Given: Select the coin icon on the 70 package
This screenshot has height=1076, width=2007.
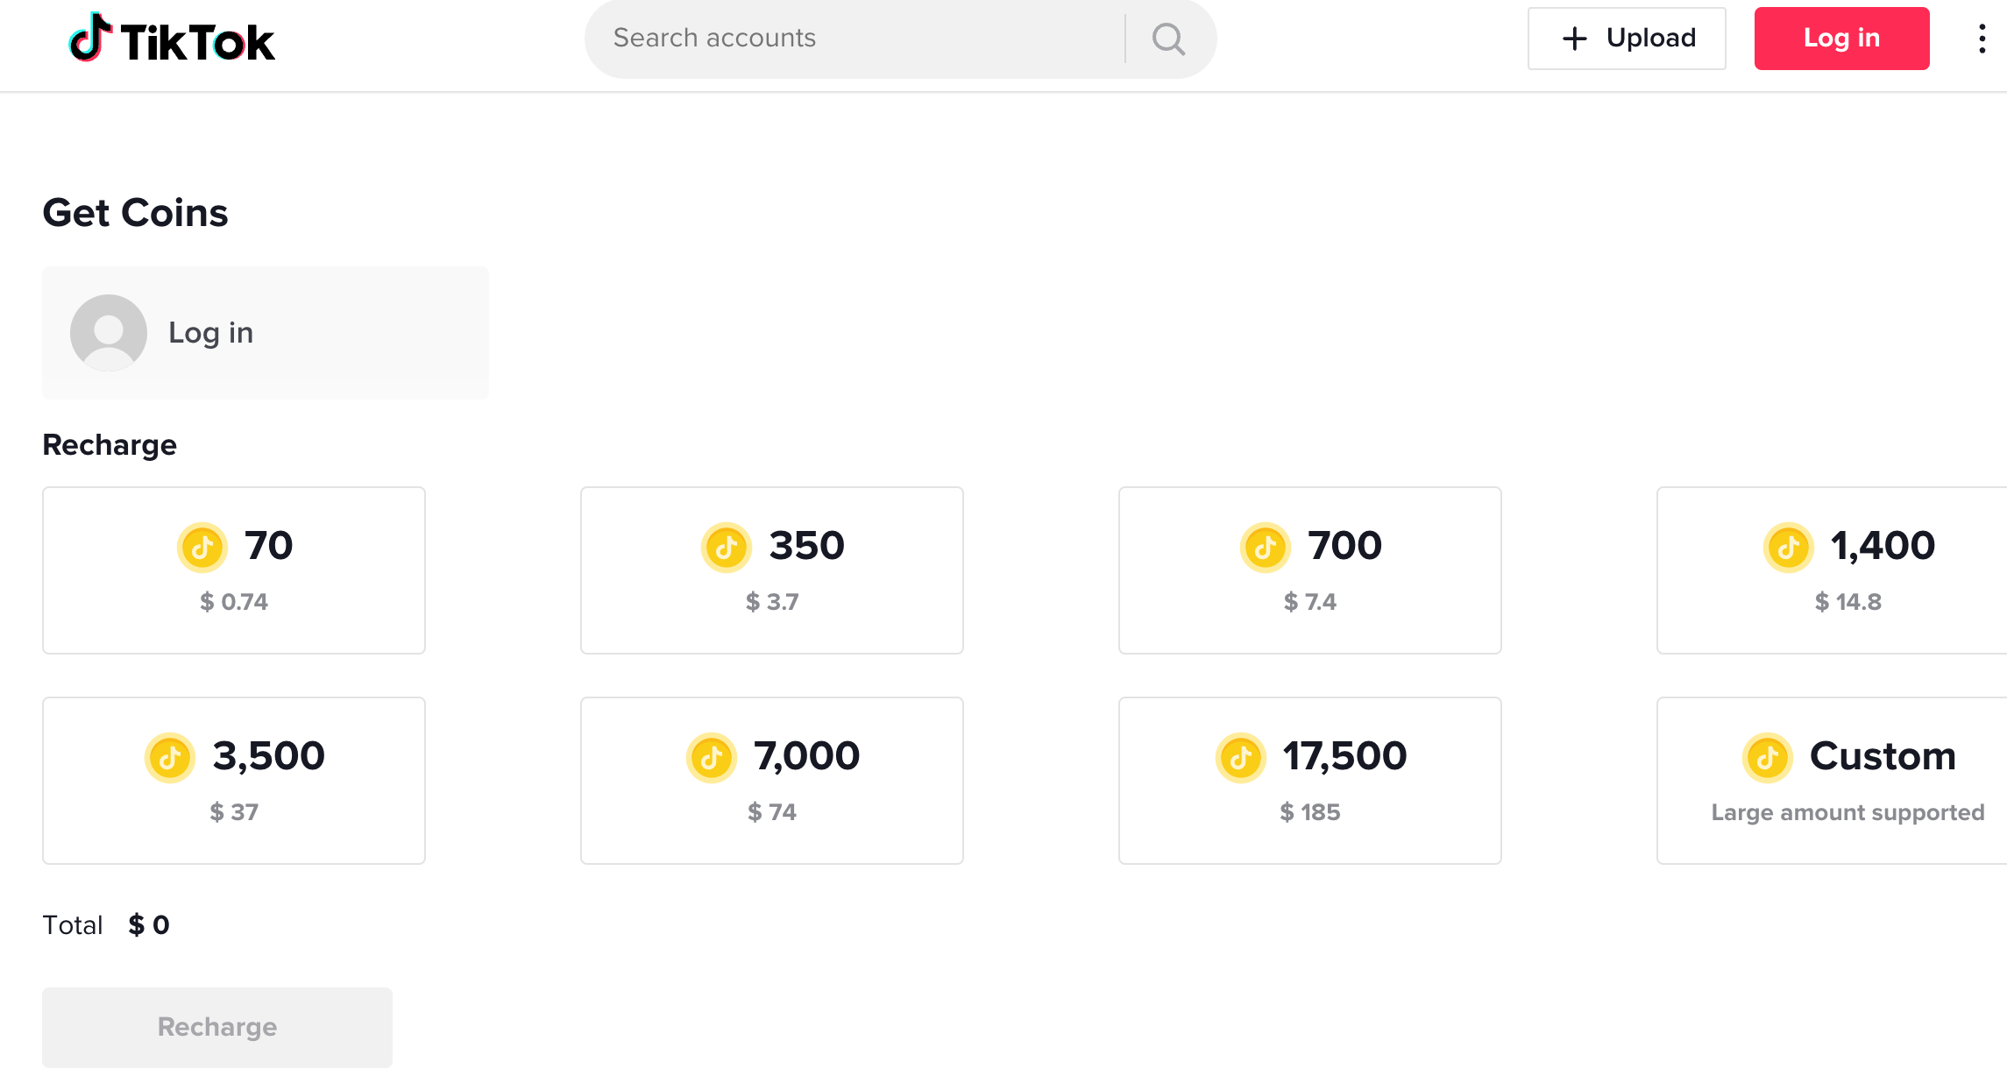Looking at the screenshot, I should (203, 547).
